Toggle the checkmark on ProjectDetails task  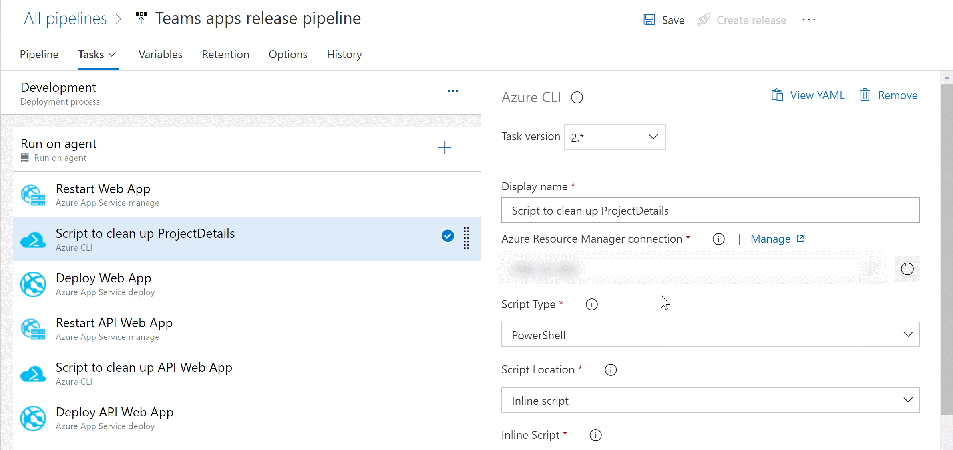(448, 236)
